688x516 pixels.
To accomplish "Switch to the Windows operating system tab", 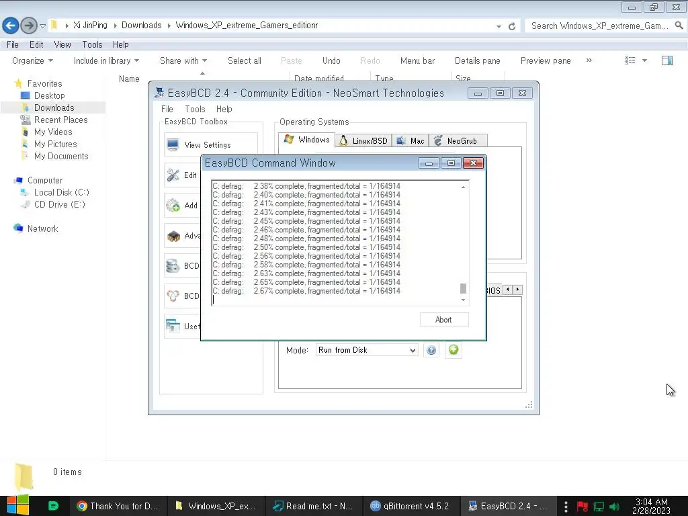I will coord(306,140).
